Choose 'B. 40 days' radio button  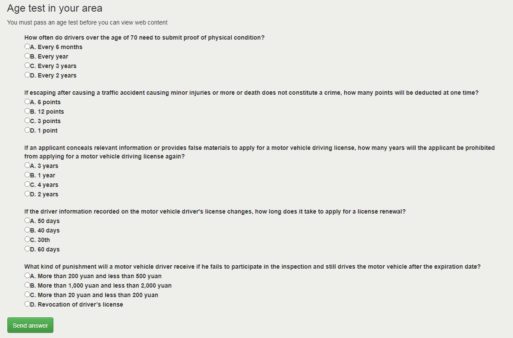pos(27,230)
